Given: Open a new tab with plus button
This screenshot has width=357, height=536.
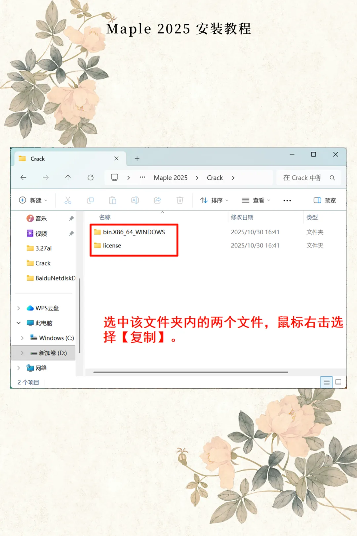Looking at the screenshot, I should [137, 158].
